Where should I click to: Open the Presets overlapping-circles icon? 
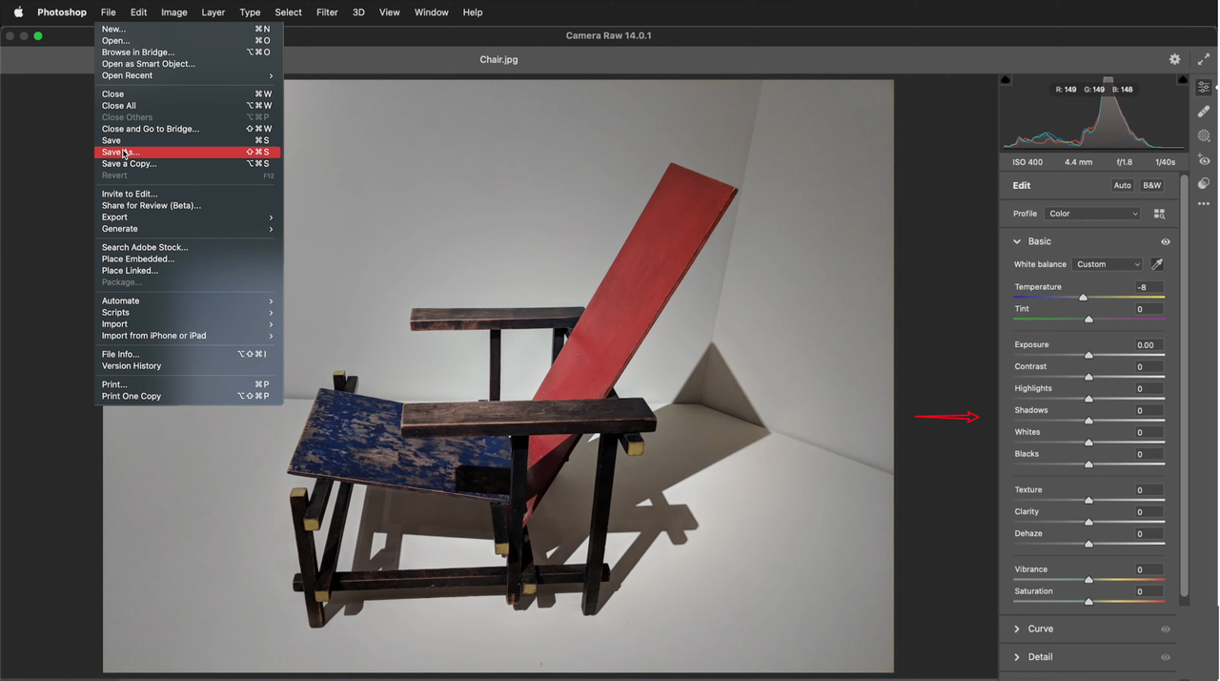(x=1204, y=183)
